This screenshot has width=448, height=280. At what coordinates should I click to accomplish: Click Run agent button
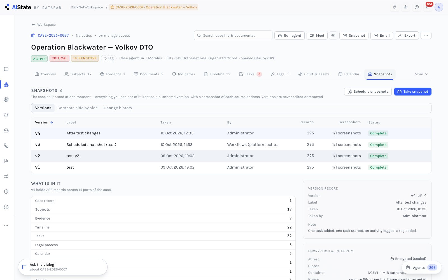click(x=290, y=36)
